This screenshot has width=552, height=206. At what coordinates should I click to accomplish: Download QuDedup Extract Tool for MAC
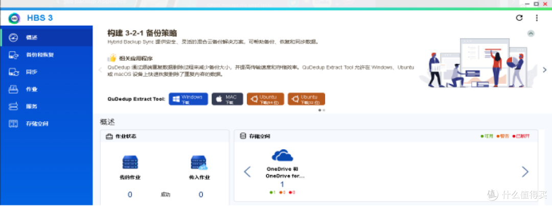pyautogui.click(x=227, y=99)
